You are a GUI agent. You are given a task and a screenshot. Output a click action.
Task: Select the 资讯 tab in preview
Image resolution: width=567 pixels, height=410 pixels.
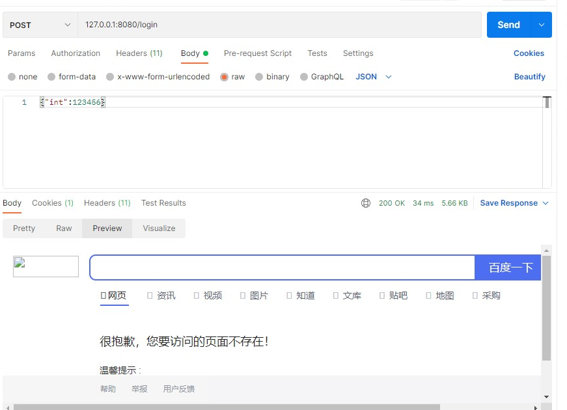(x=161, y=295)
